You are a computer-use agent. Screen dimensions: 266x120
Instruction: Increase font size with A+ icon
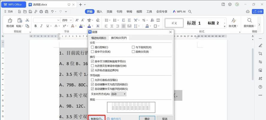pos(77,20)
